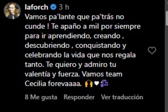
Task: Click the word forevaaaa in the comment
Action: pos(64,83)
